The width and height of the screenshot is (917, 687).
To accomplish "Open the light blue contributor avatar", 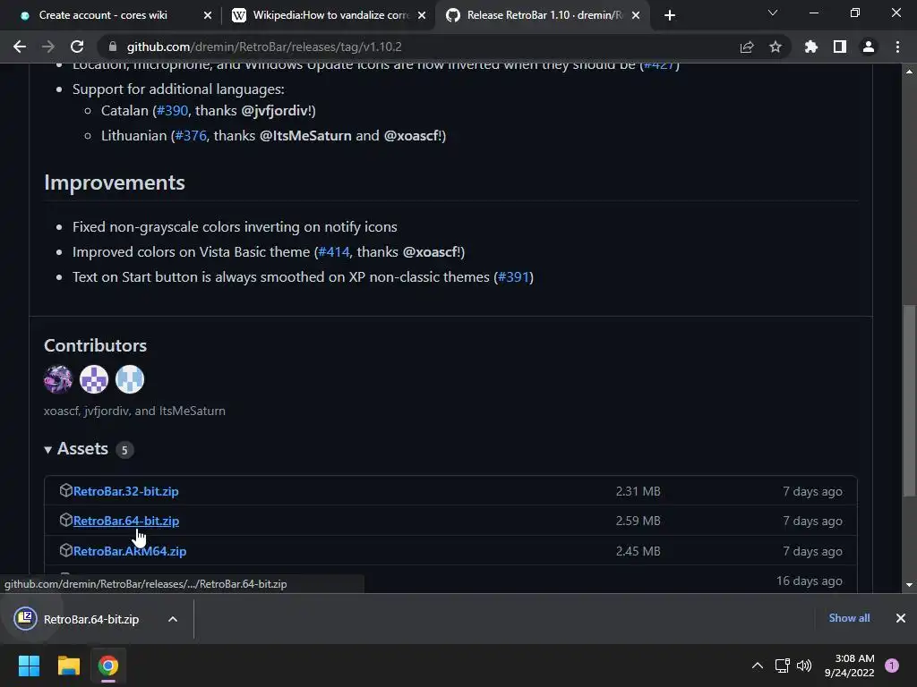I will tap(130, 379).
